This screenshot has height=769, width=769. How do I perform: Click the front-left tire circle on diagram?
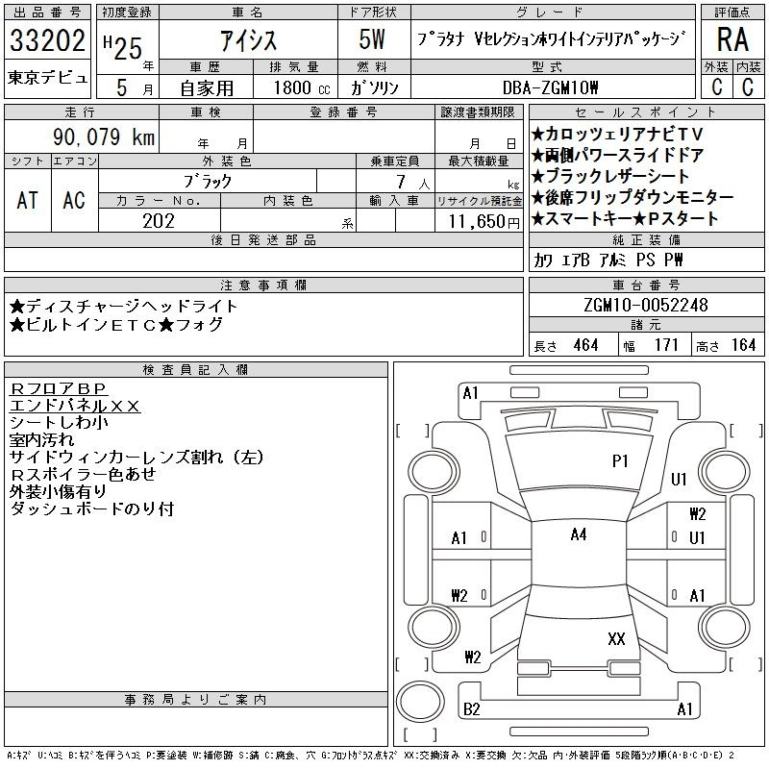[x=434, y=471]
